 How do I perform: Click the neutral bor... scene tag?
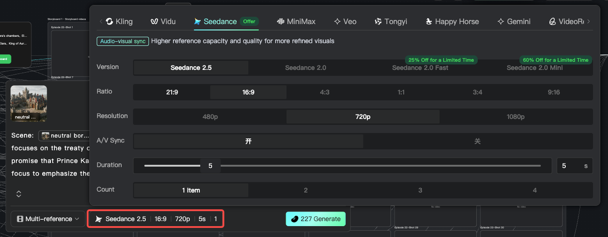click(64, 135)
